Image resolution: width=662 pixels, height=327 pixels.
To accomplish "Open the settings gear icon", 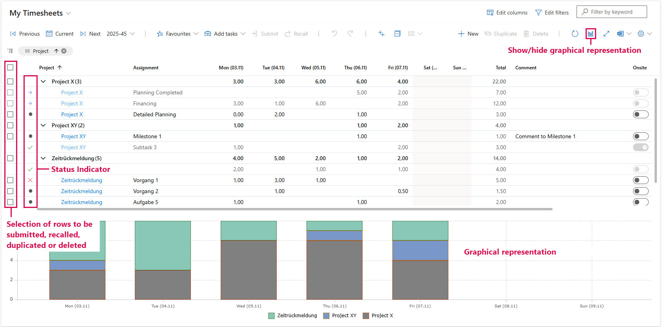I will 641,34.
